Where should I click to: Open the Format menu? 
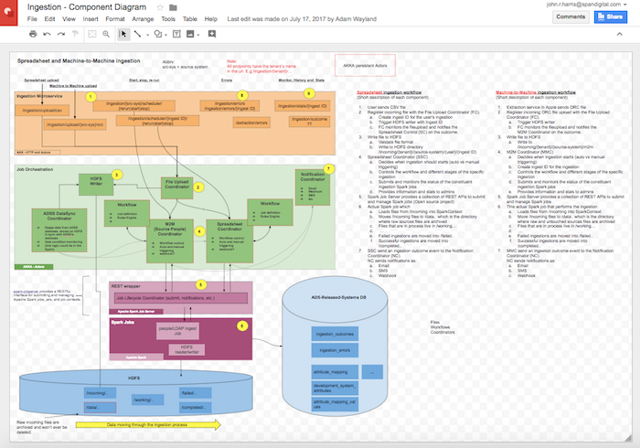(x=115, y=19)
